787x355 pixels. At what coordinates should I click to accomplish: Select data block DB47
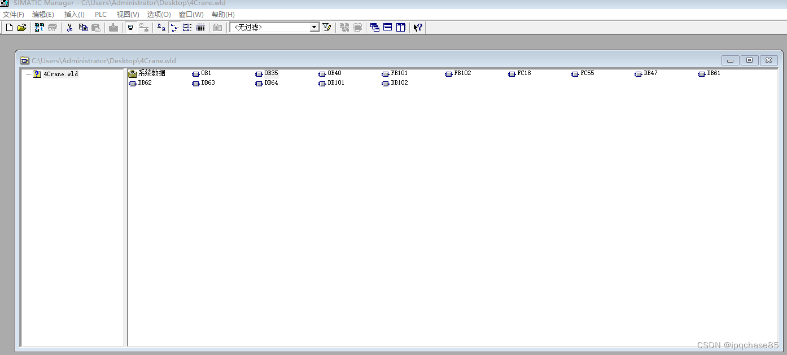[x=646, y=73]
